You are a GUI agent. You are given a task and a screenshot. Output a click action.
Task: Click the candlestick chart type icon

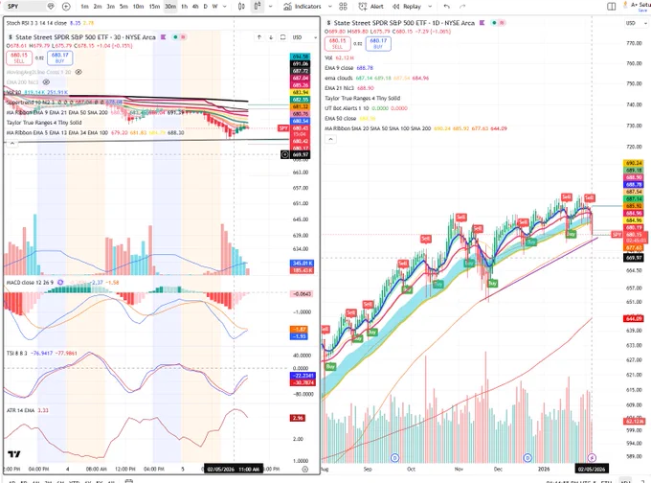(241, 7)
